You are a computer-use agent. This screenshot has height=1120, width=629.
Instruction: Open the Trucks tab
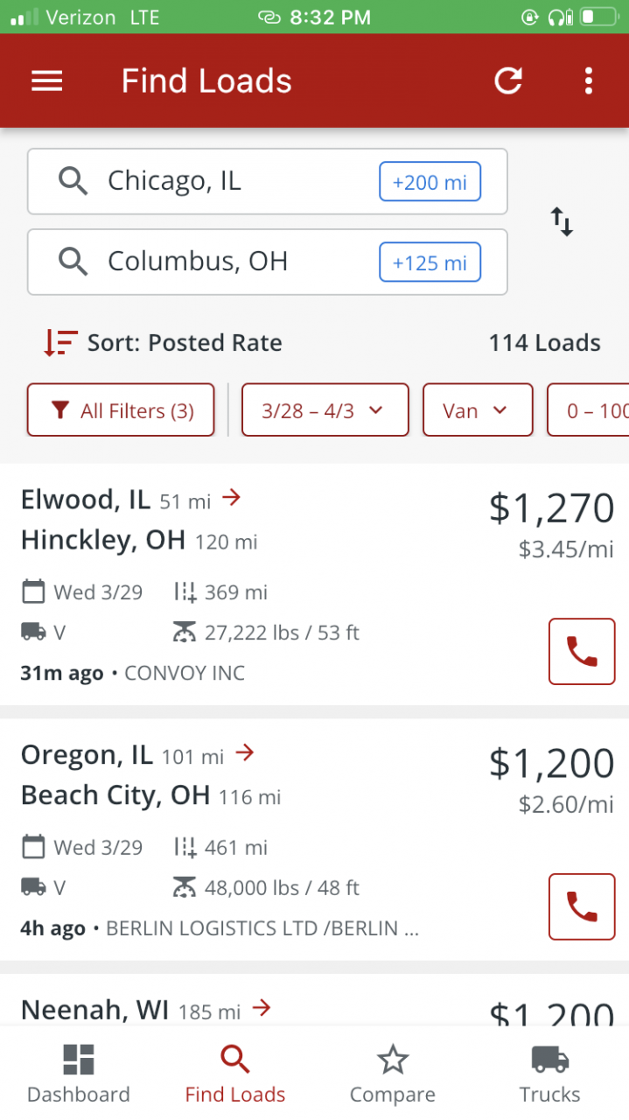pos(549,1074)
